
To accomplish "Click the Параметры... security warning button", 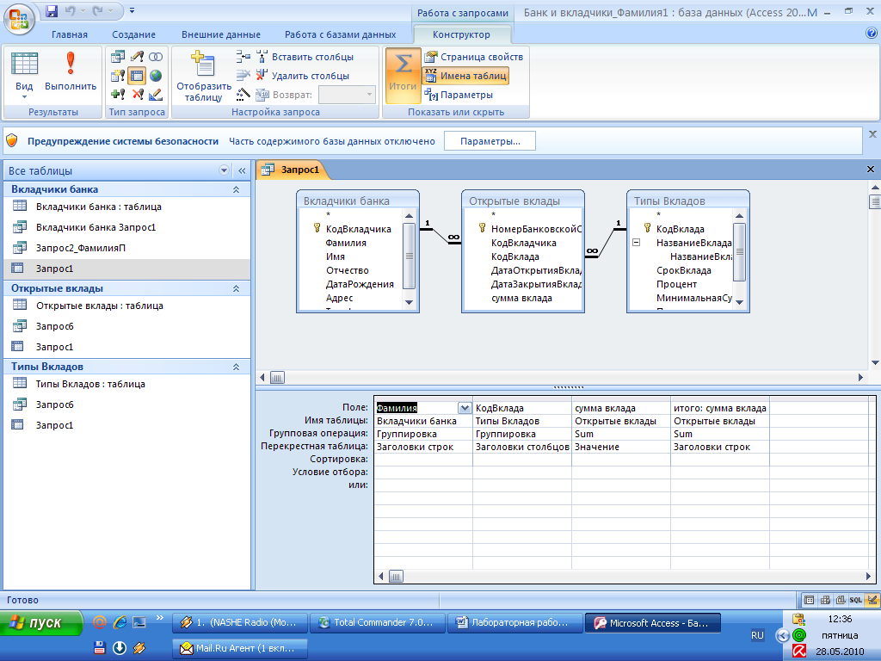I will 489,141.
